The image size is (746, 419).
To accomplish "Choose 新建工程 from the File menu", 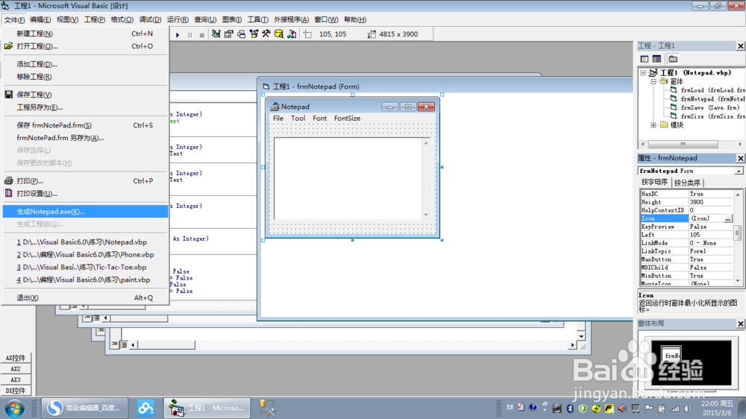I will pyautogui.click(x=85, y=34).
